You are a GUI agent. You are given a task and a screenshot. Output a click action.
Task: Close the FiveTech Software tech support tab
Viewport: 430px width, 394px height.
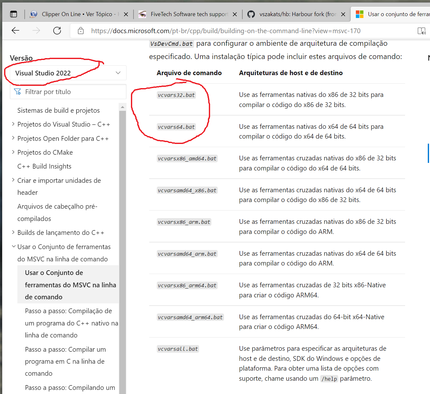235,14
